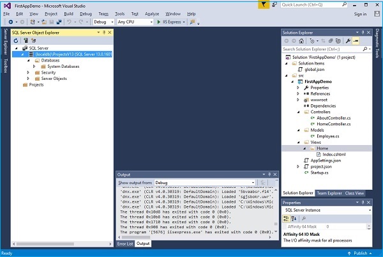Pin the Output window

pos(269,175)
